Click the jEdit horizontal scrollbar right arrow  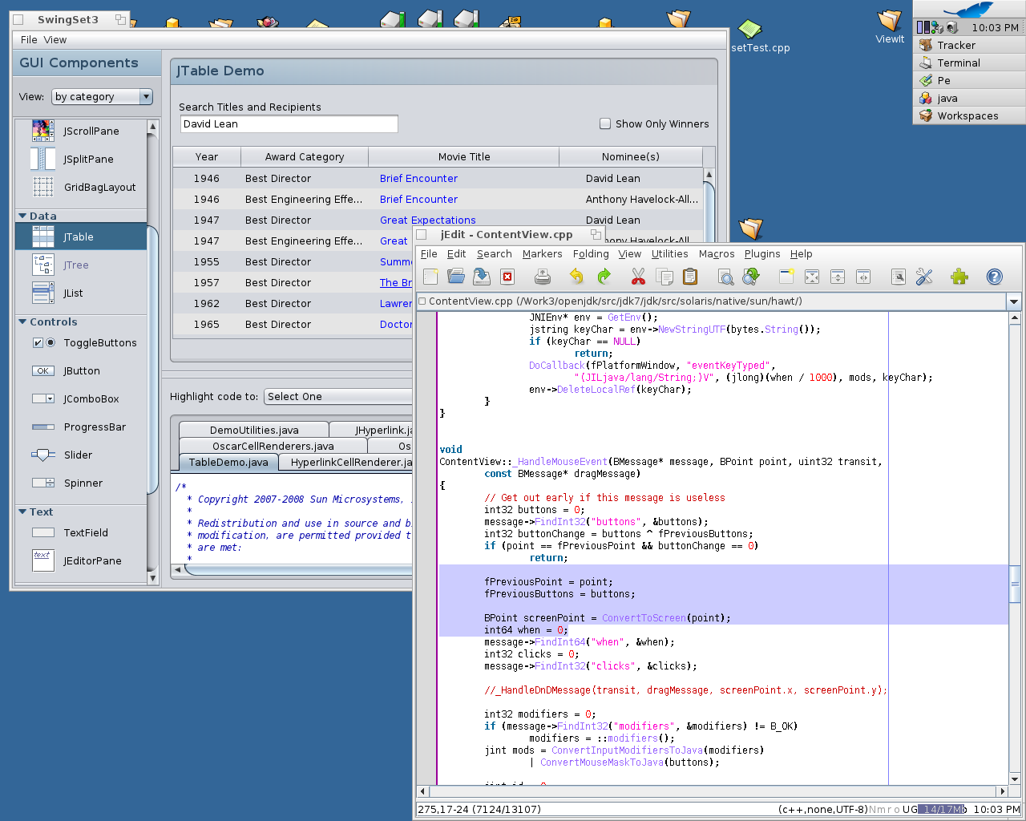1001,791
